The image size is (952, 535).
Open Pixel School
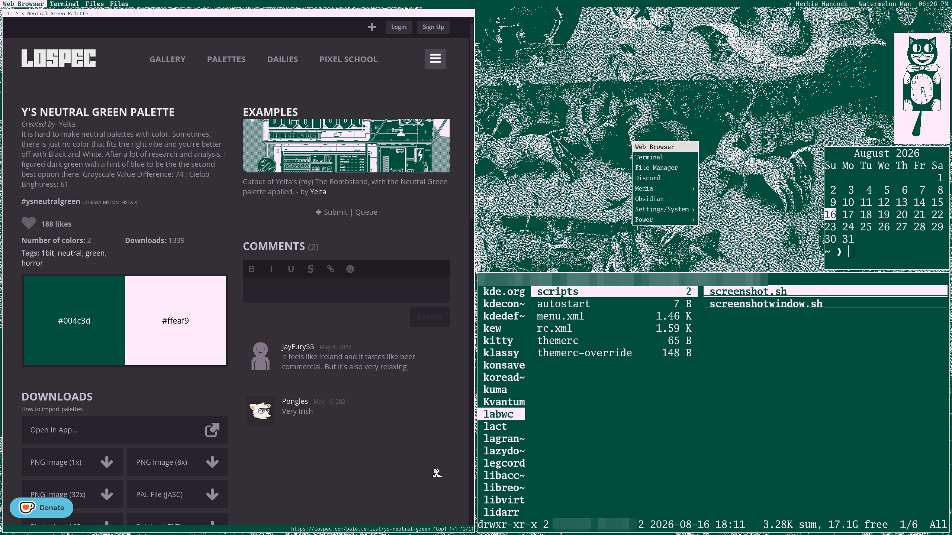[348, 59]
